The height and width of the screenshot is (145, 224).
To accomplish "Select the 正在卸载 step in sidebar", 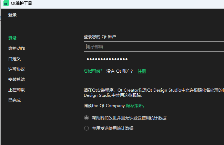I will coord(17,90).
